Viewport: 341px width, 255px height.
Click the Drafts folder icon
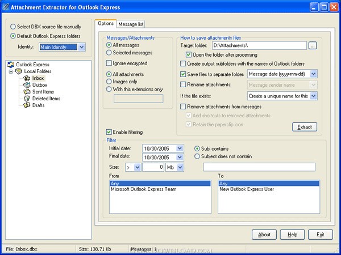point(27,105)
